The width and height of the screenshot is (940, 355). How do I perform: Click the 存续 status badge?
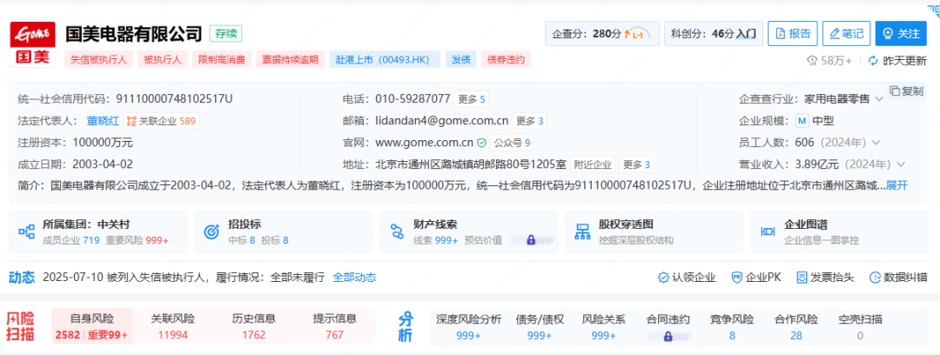226,34
